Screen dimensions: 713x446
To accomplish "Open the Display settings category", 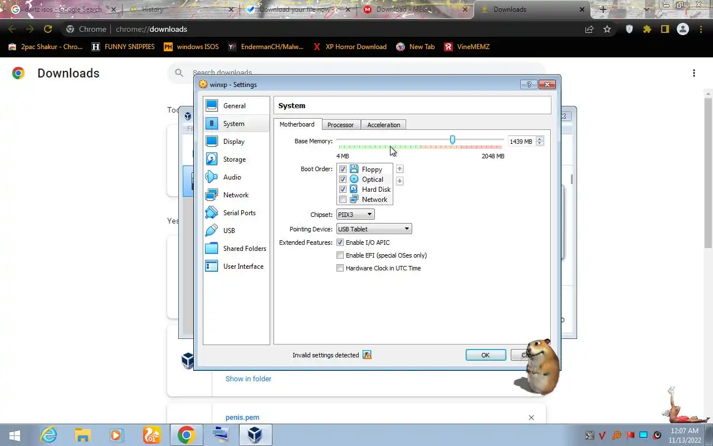I will pyautogui.click(x=236, y=142).
